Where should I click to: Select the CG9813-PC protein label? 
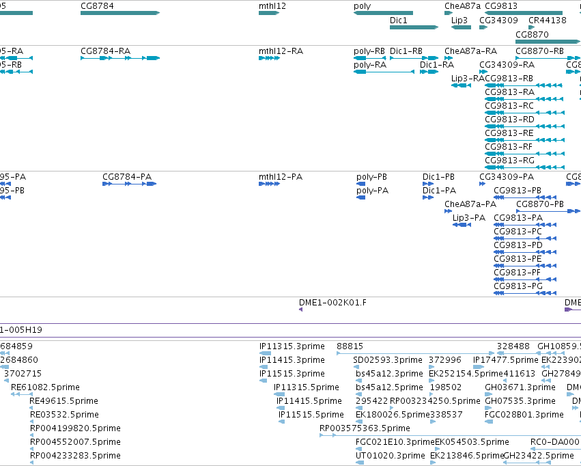coord(518,232)
